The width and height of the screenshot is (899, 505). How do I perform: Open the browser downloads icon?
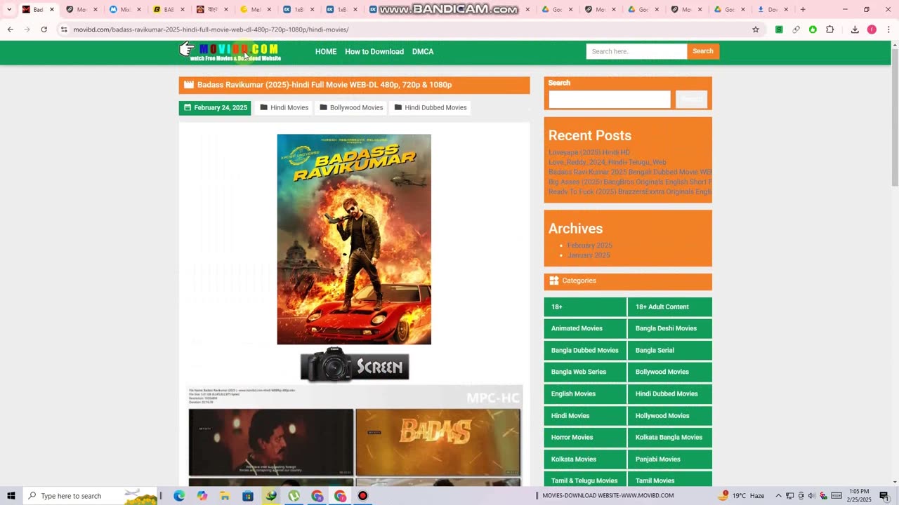tap(855, 29)
